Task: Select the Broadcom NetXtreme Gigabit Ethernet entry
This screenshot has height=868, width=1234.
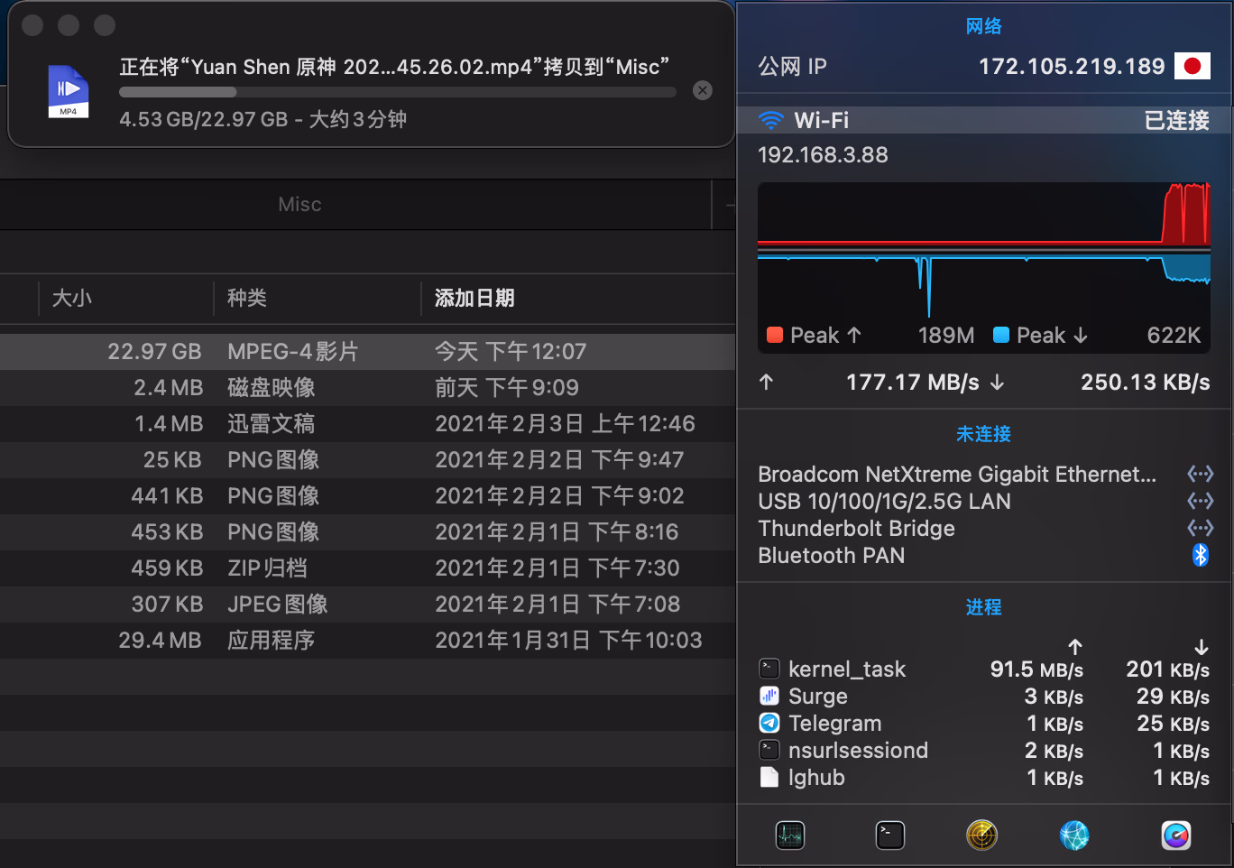Action: pos(957,475)
